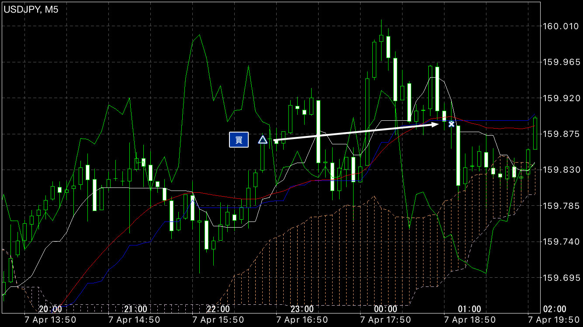Click the USDJPY, M5 chart title
Image resolution: width=583 pixels, height=327 pixels.
click(31, 10)
